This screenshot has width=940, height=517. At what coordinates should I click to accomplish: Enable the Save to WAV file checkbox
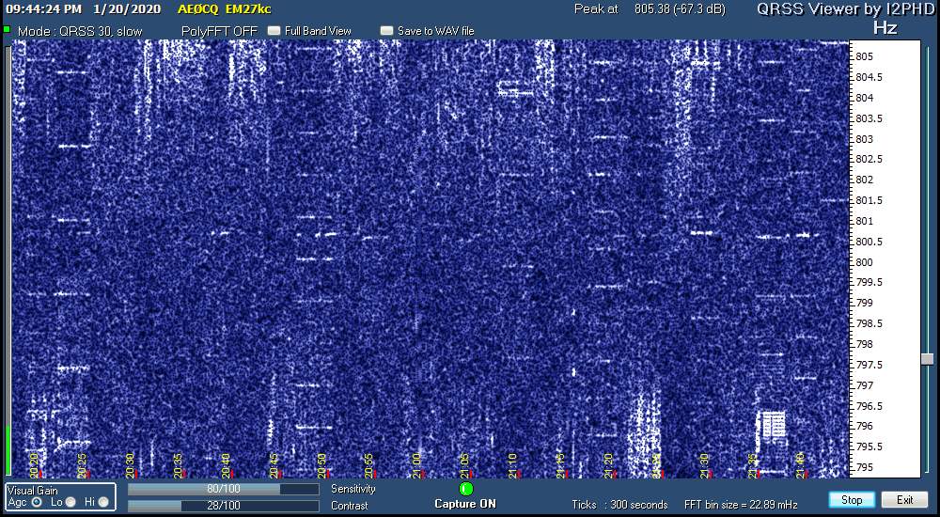386,31
